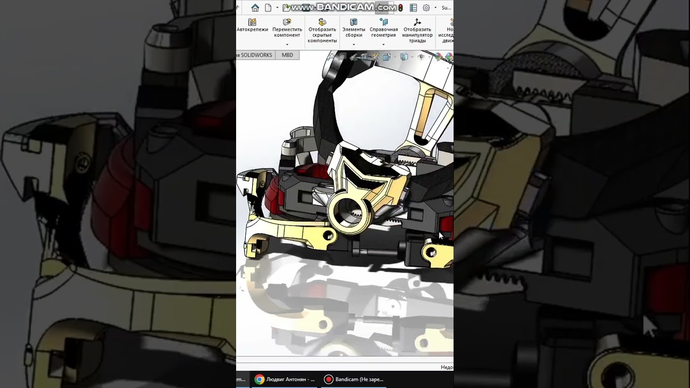Screen dimensions: 690x388
Task: Open the dropdown arrow next to New document
Action: (x=277, y=8)
